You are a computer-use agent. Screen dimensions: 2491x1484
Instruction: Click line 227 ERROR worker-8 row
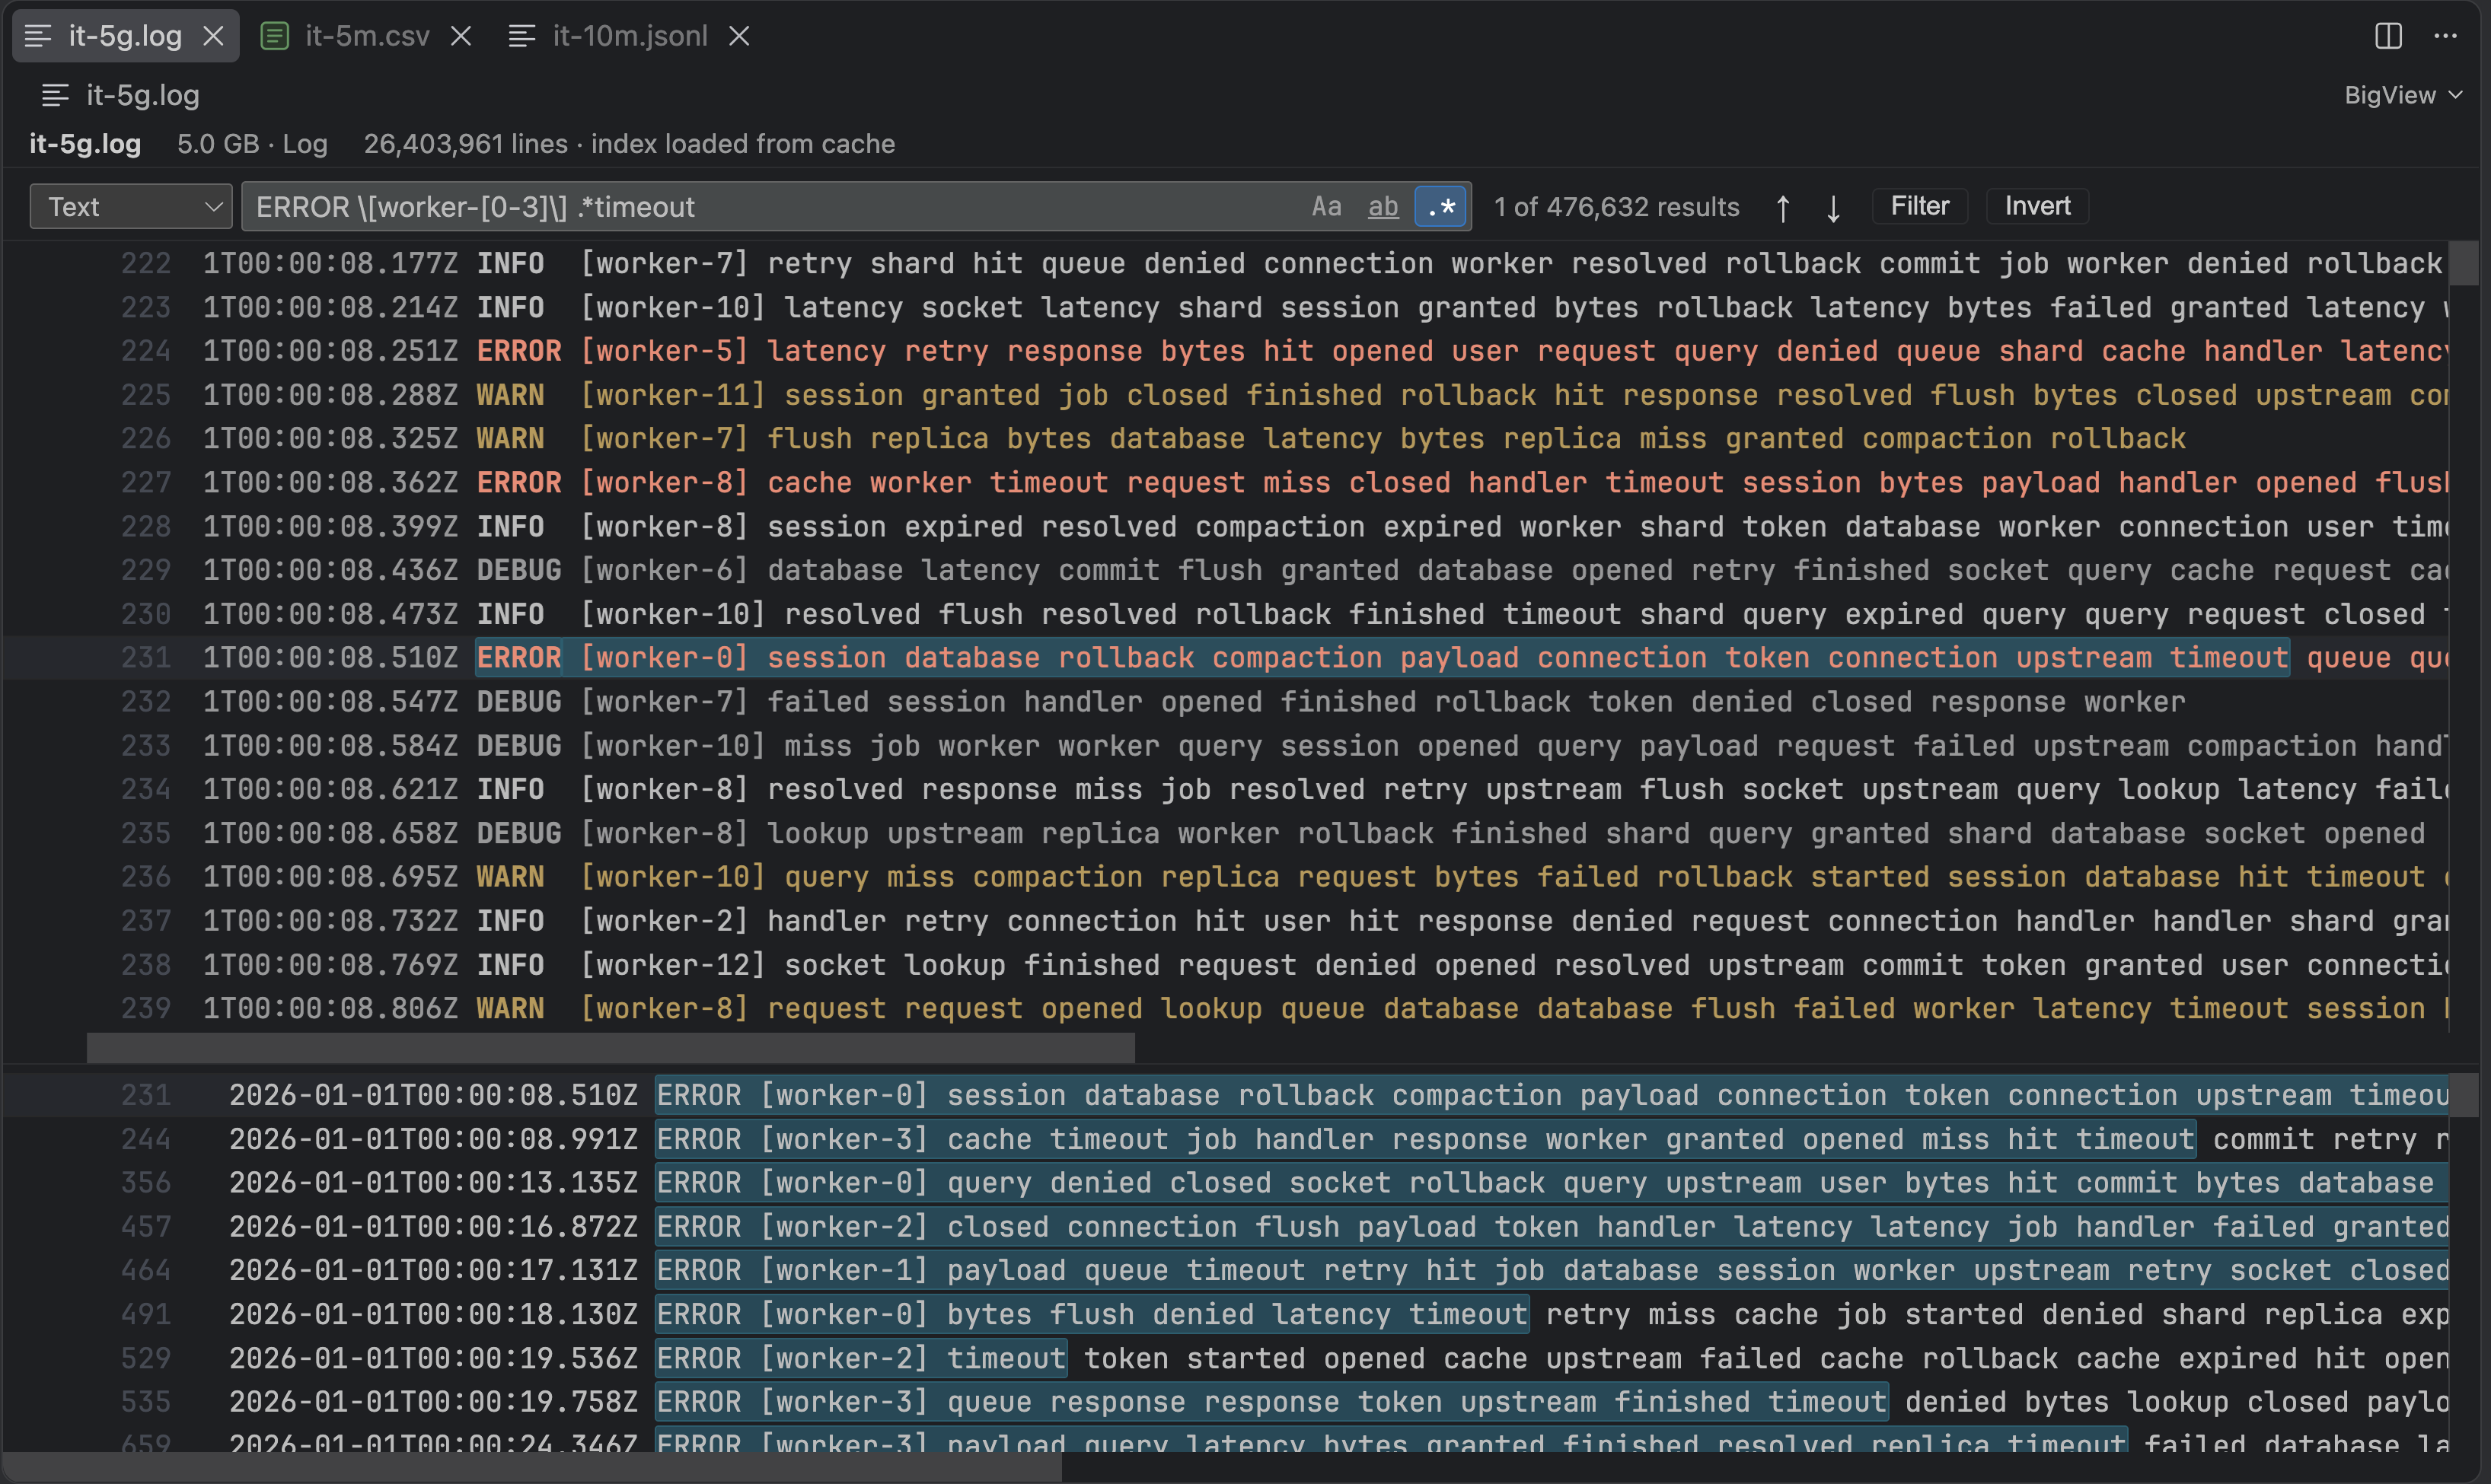1226,483
